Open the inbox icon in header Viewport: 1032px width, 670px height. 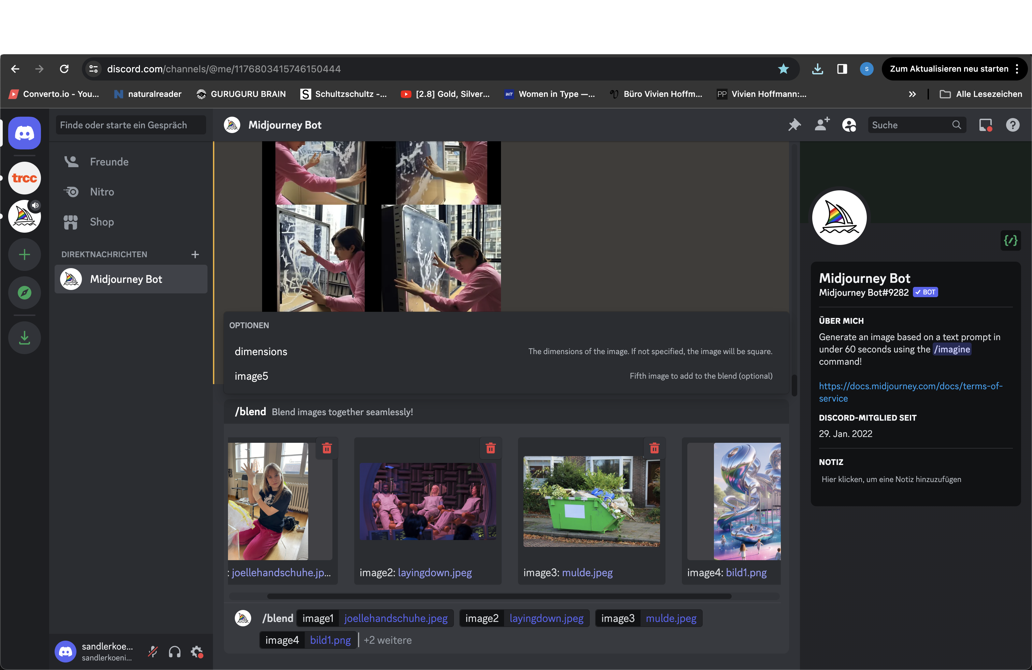(986, 125)
